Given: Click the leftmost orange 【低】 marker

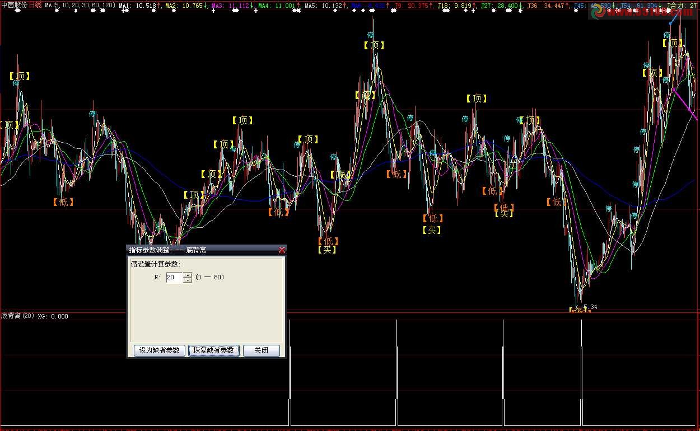Looking at the screenshot, I should tap(63, 202).
